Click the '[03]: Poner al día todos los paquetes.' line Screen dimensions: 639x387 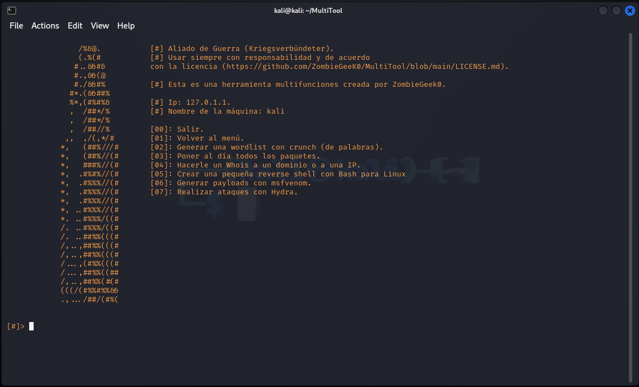coord(235,156)
